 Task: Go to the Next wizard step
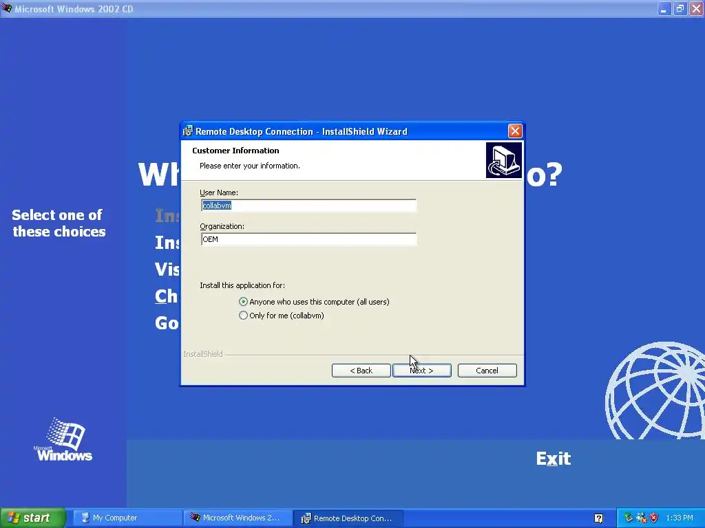coord(422,371)
